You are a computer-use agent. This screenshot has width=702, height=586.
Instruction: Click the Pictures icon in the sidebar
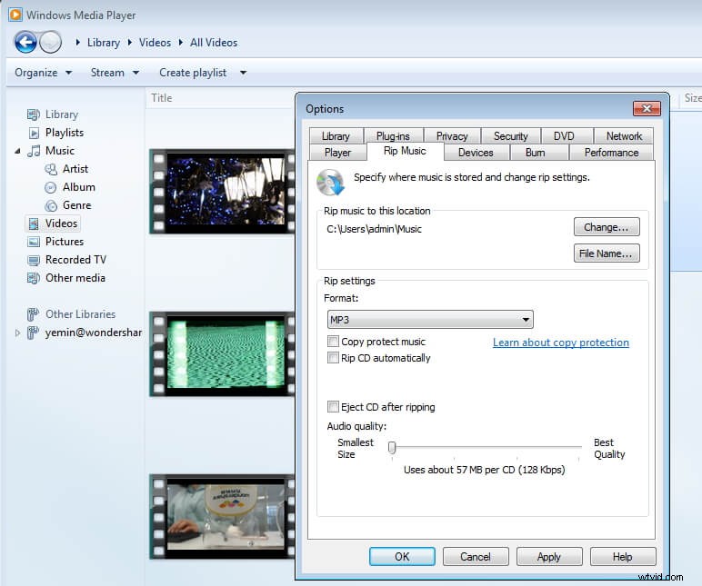coord(34,242)
